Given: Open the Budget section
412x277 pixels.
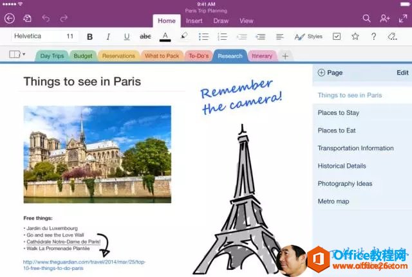Looking at the screenshot, I should [83, 56].
